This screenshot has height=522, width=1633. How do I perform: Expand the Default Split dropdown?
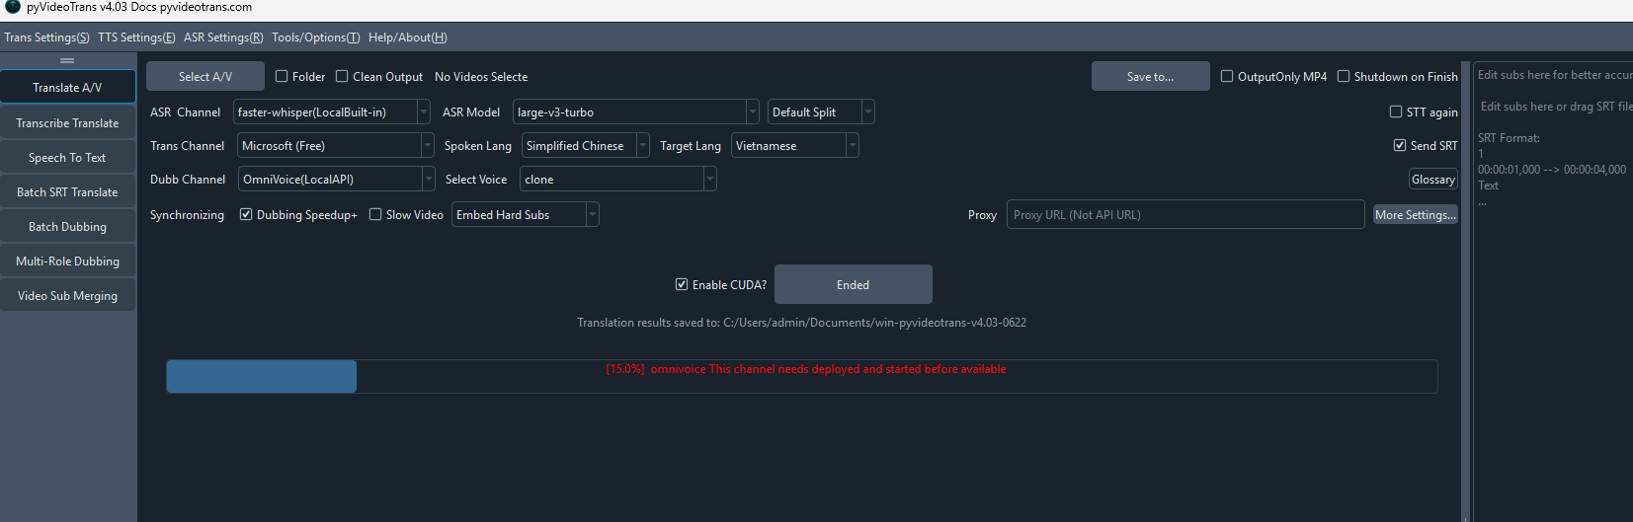(821, 112)
